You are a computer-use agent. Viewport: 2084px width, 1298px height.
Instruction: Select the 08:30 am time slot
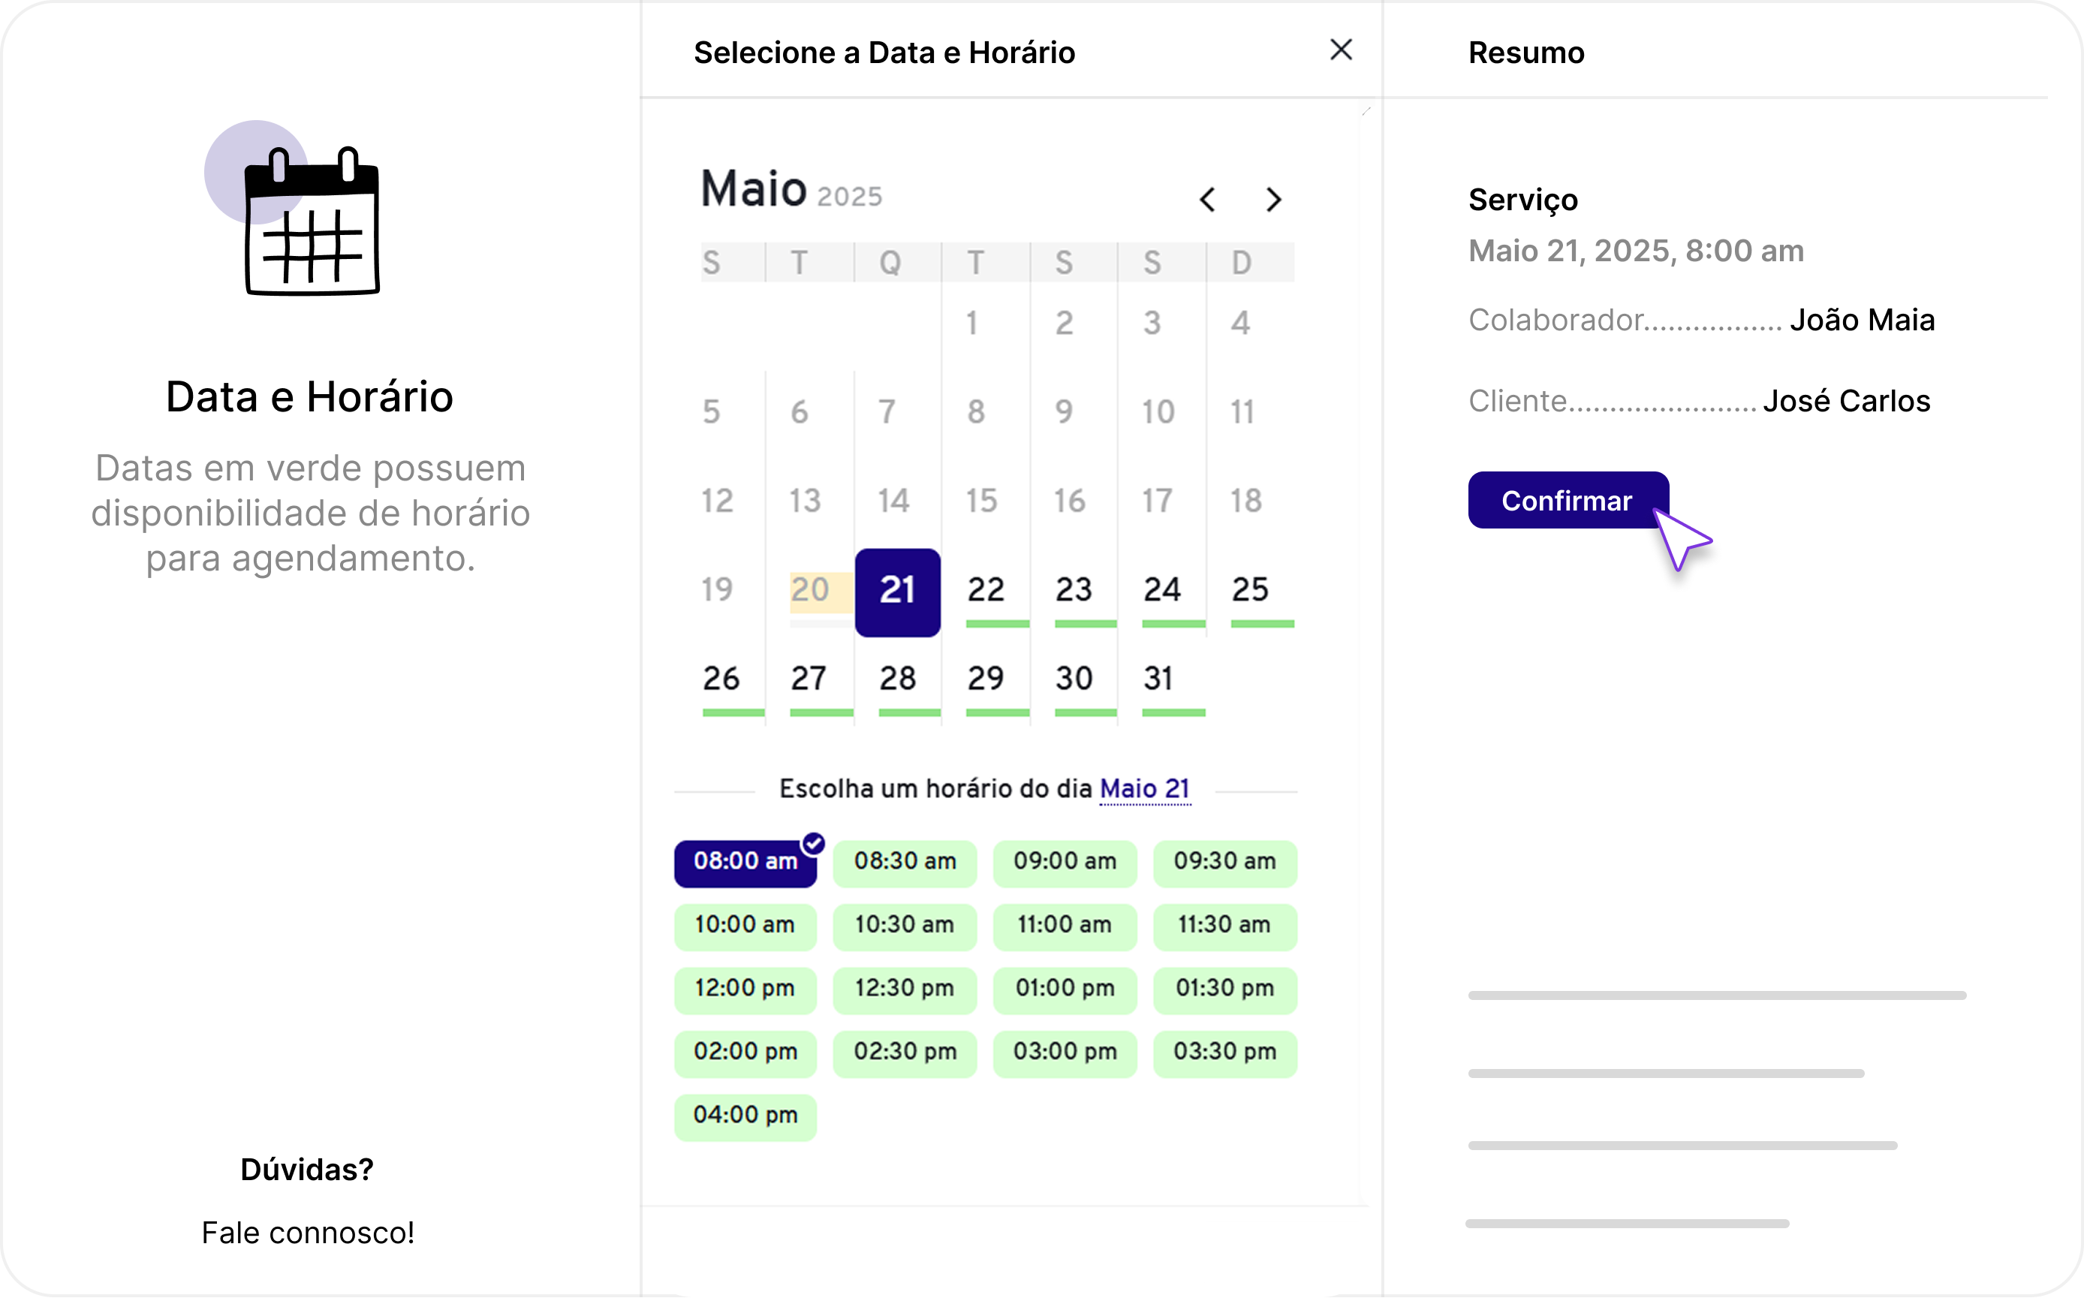[x=905, y=862]
